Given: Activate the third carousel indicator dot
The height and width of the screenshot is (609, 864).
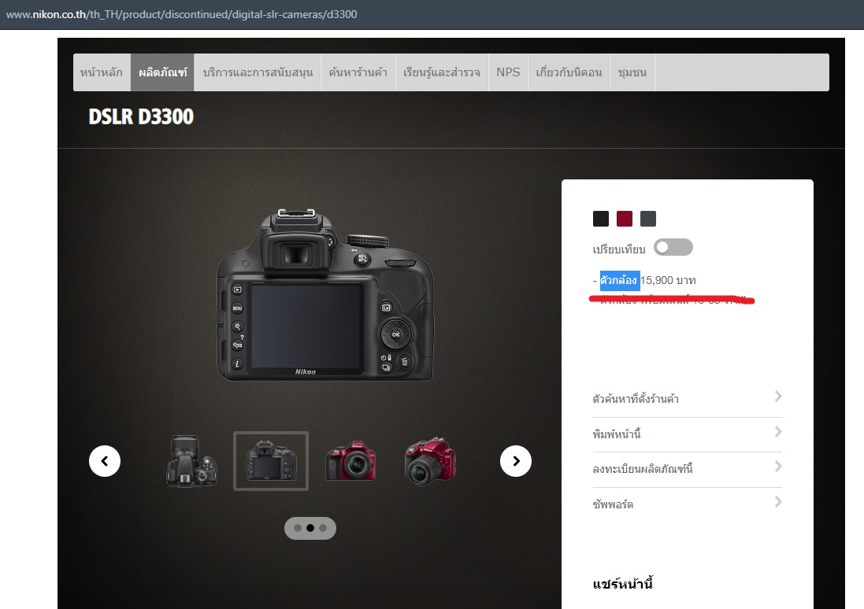Looking at the screenshot, I should (x=324, y=529).
